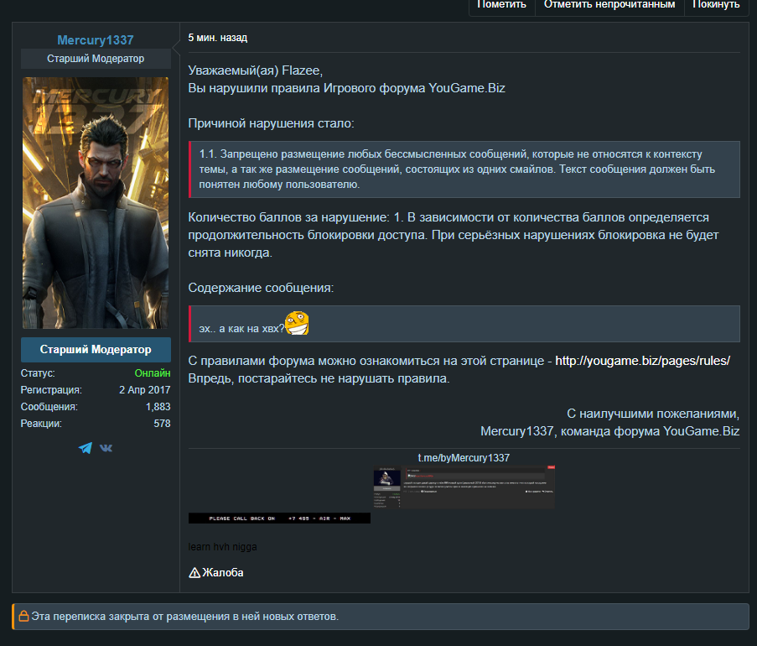This screenshot has height=646, width=757.
Task: Click the quoted rule 1.1 block
Action: [x=464, y=169]
